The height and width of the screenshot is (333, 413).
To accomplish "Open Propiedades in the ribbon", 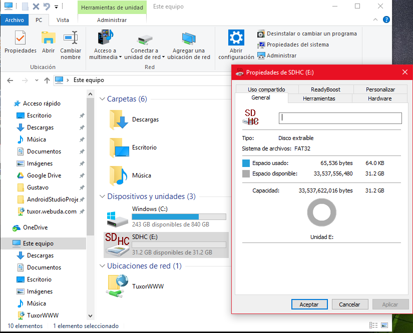I will 21,42.
